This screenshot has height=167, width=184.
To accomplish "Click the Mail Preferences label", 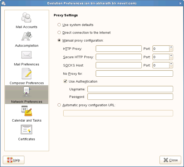I will point(26,64).
